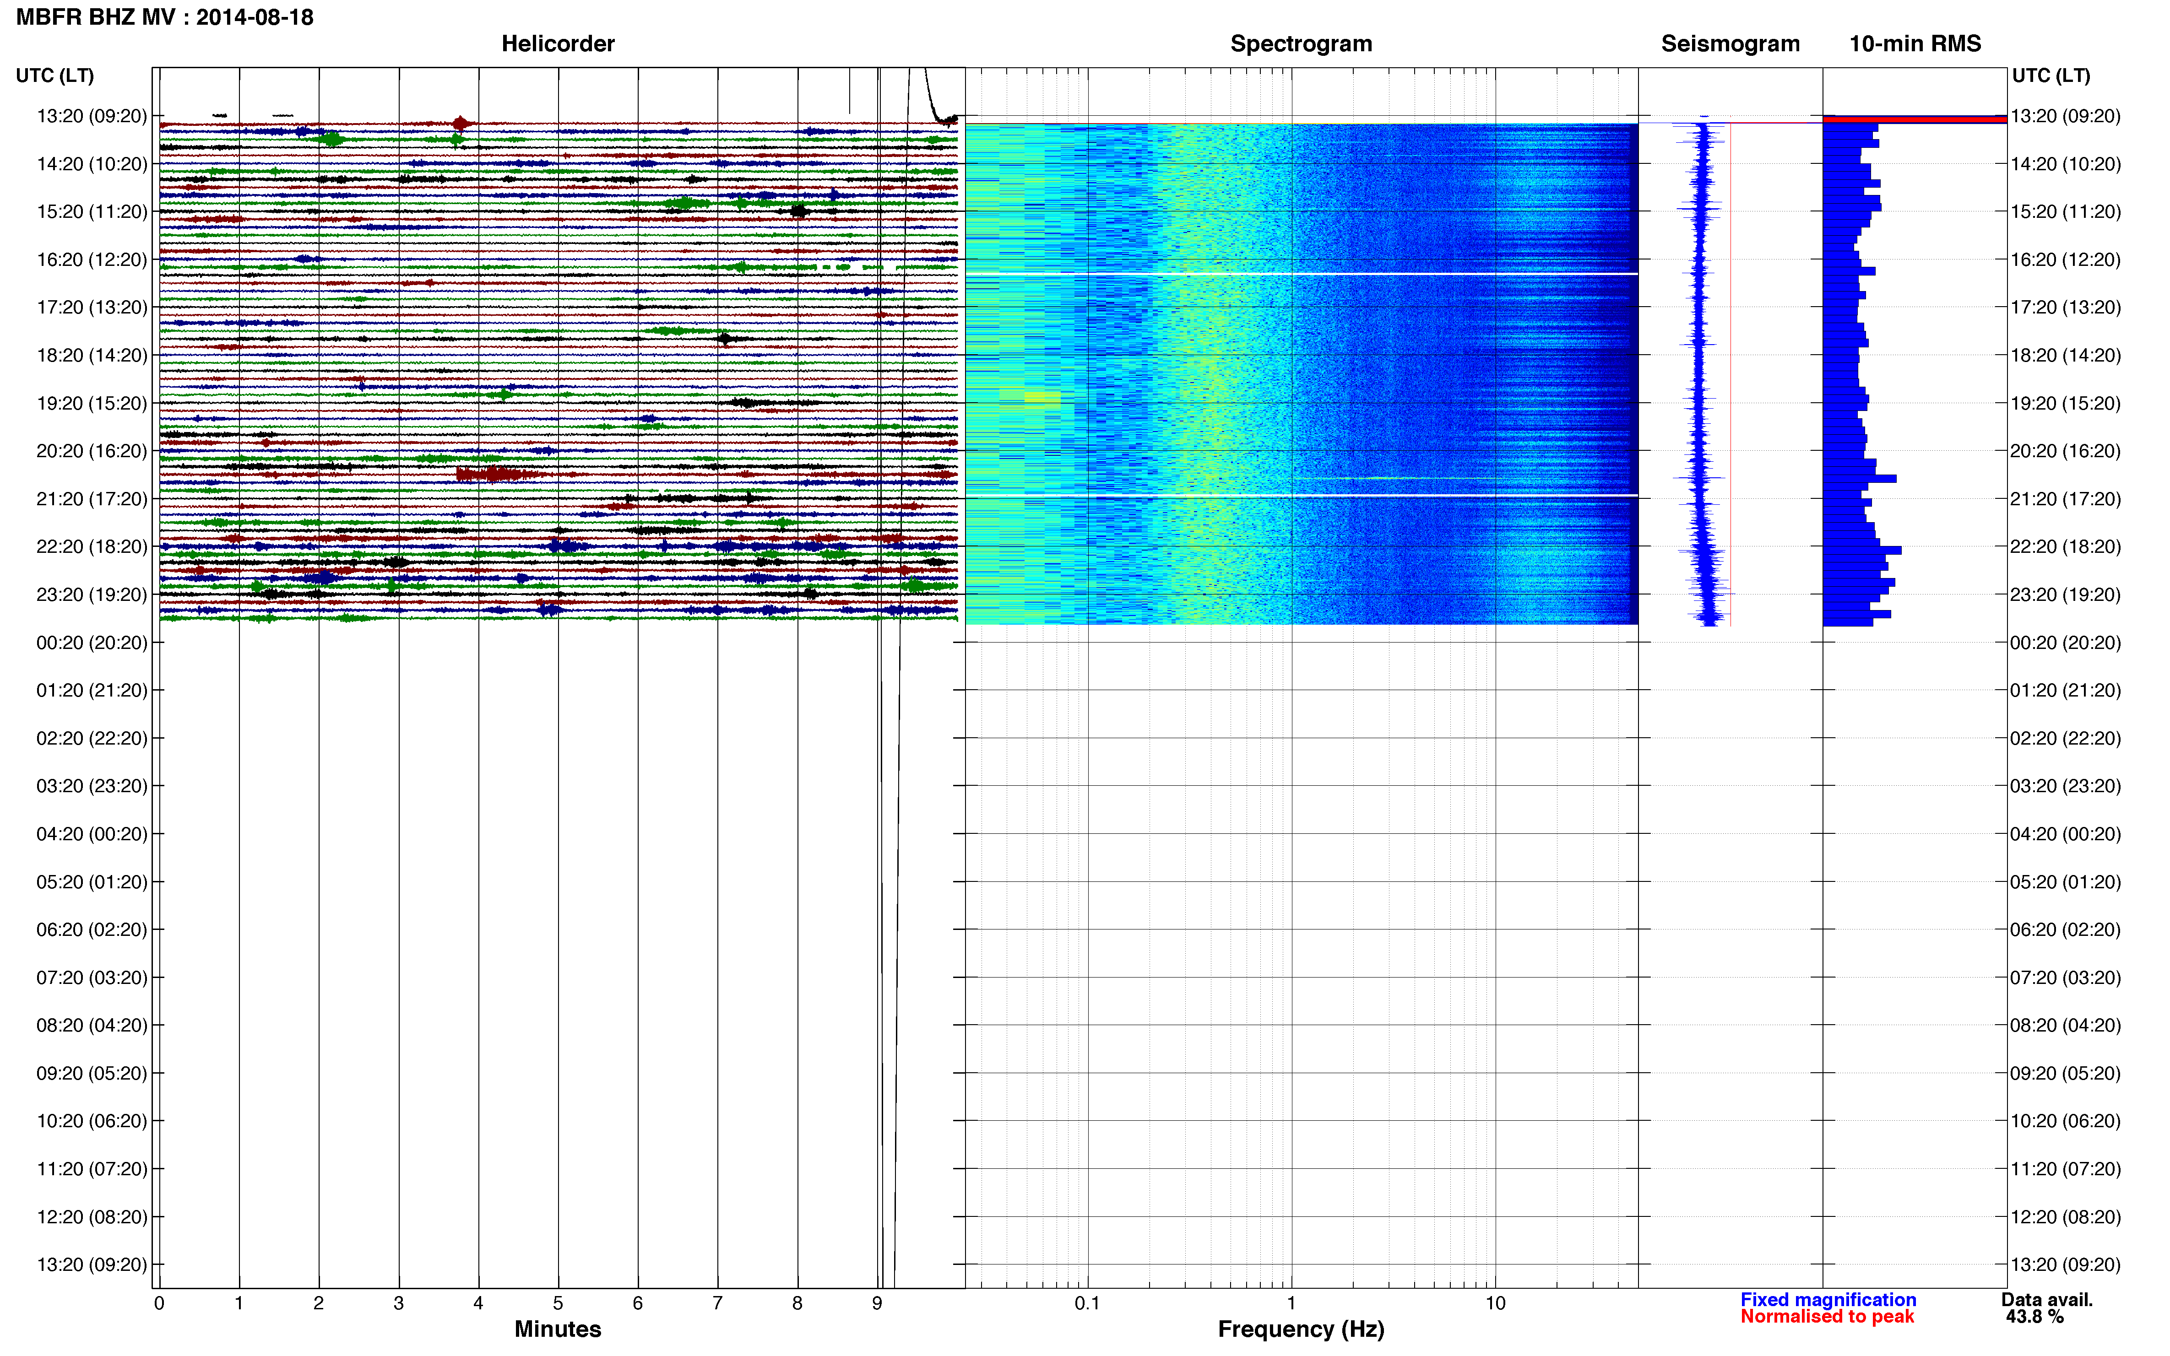Click left-axis time label '00:20 (20:20)'

(92, 642)
